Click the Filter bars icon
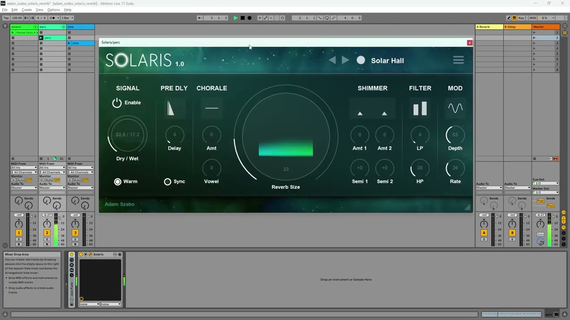 click(x=420, y=108)
